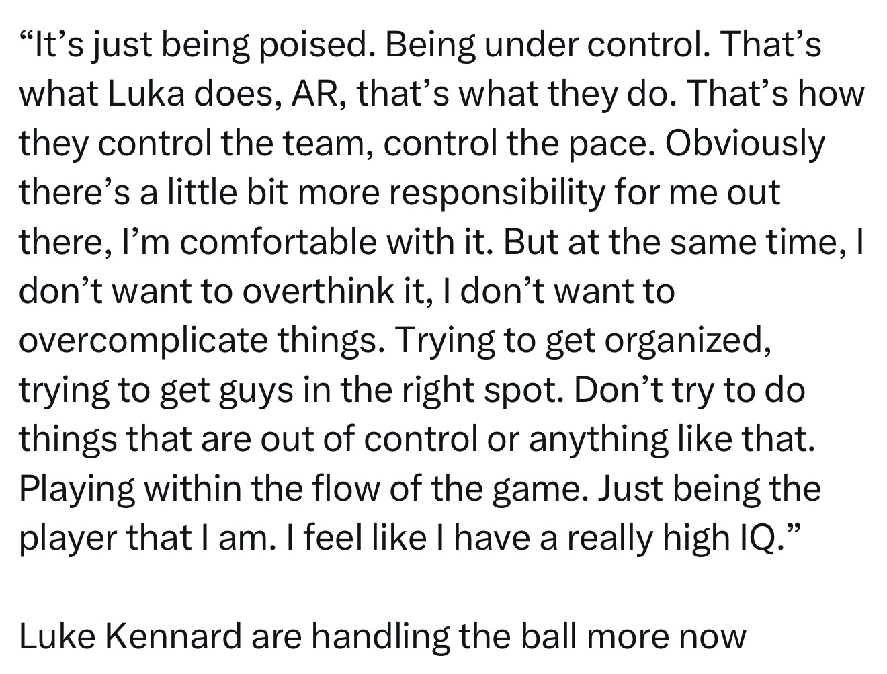Click the word "Playing"
887x674 pixels.
75,488
